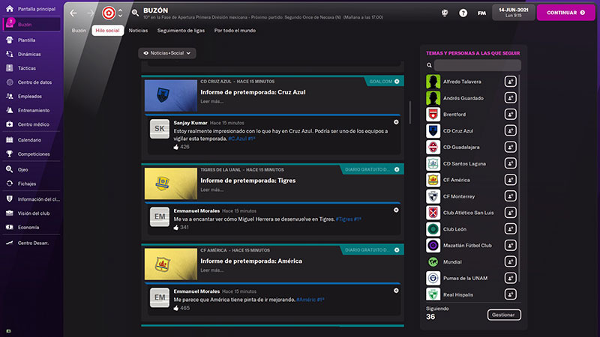Open Pantalla principal home icon
This screenshot has width=600, height=337.
click(x=10, y=8)
